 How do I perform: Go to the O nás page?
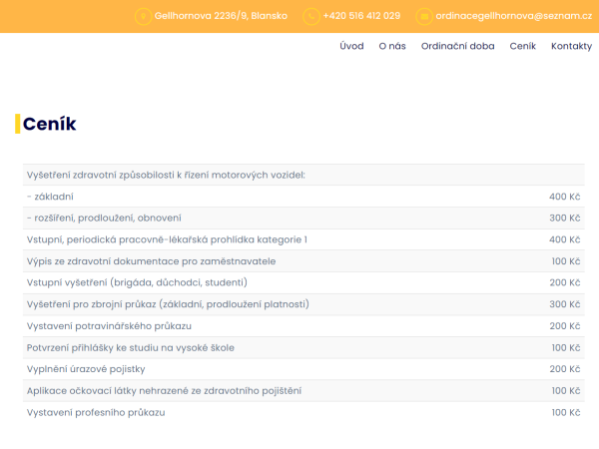[x=392, y=46]
